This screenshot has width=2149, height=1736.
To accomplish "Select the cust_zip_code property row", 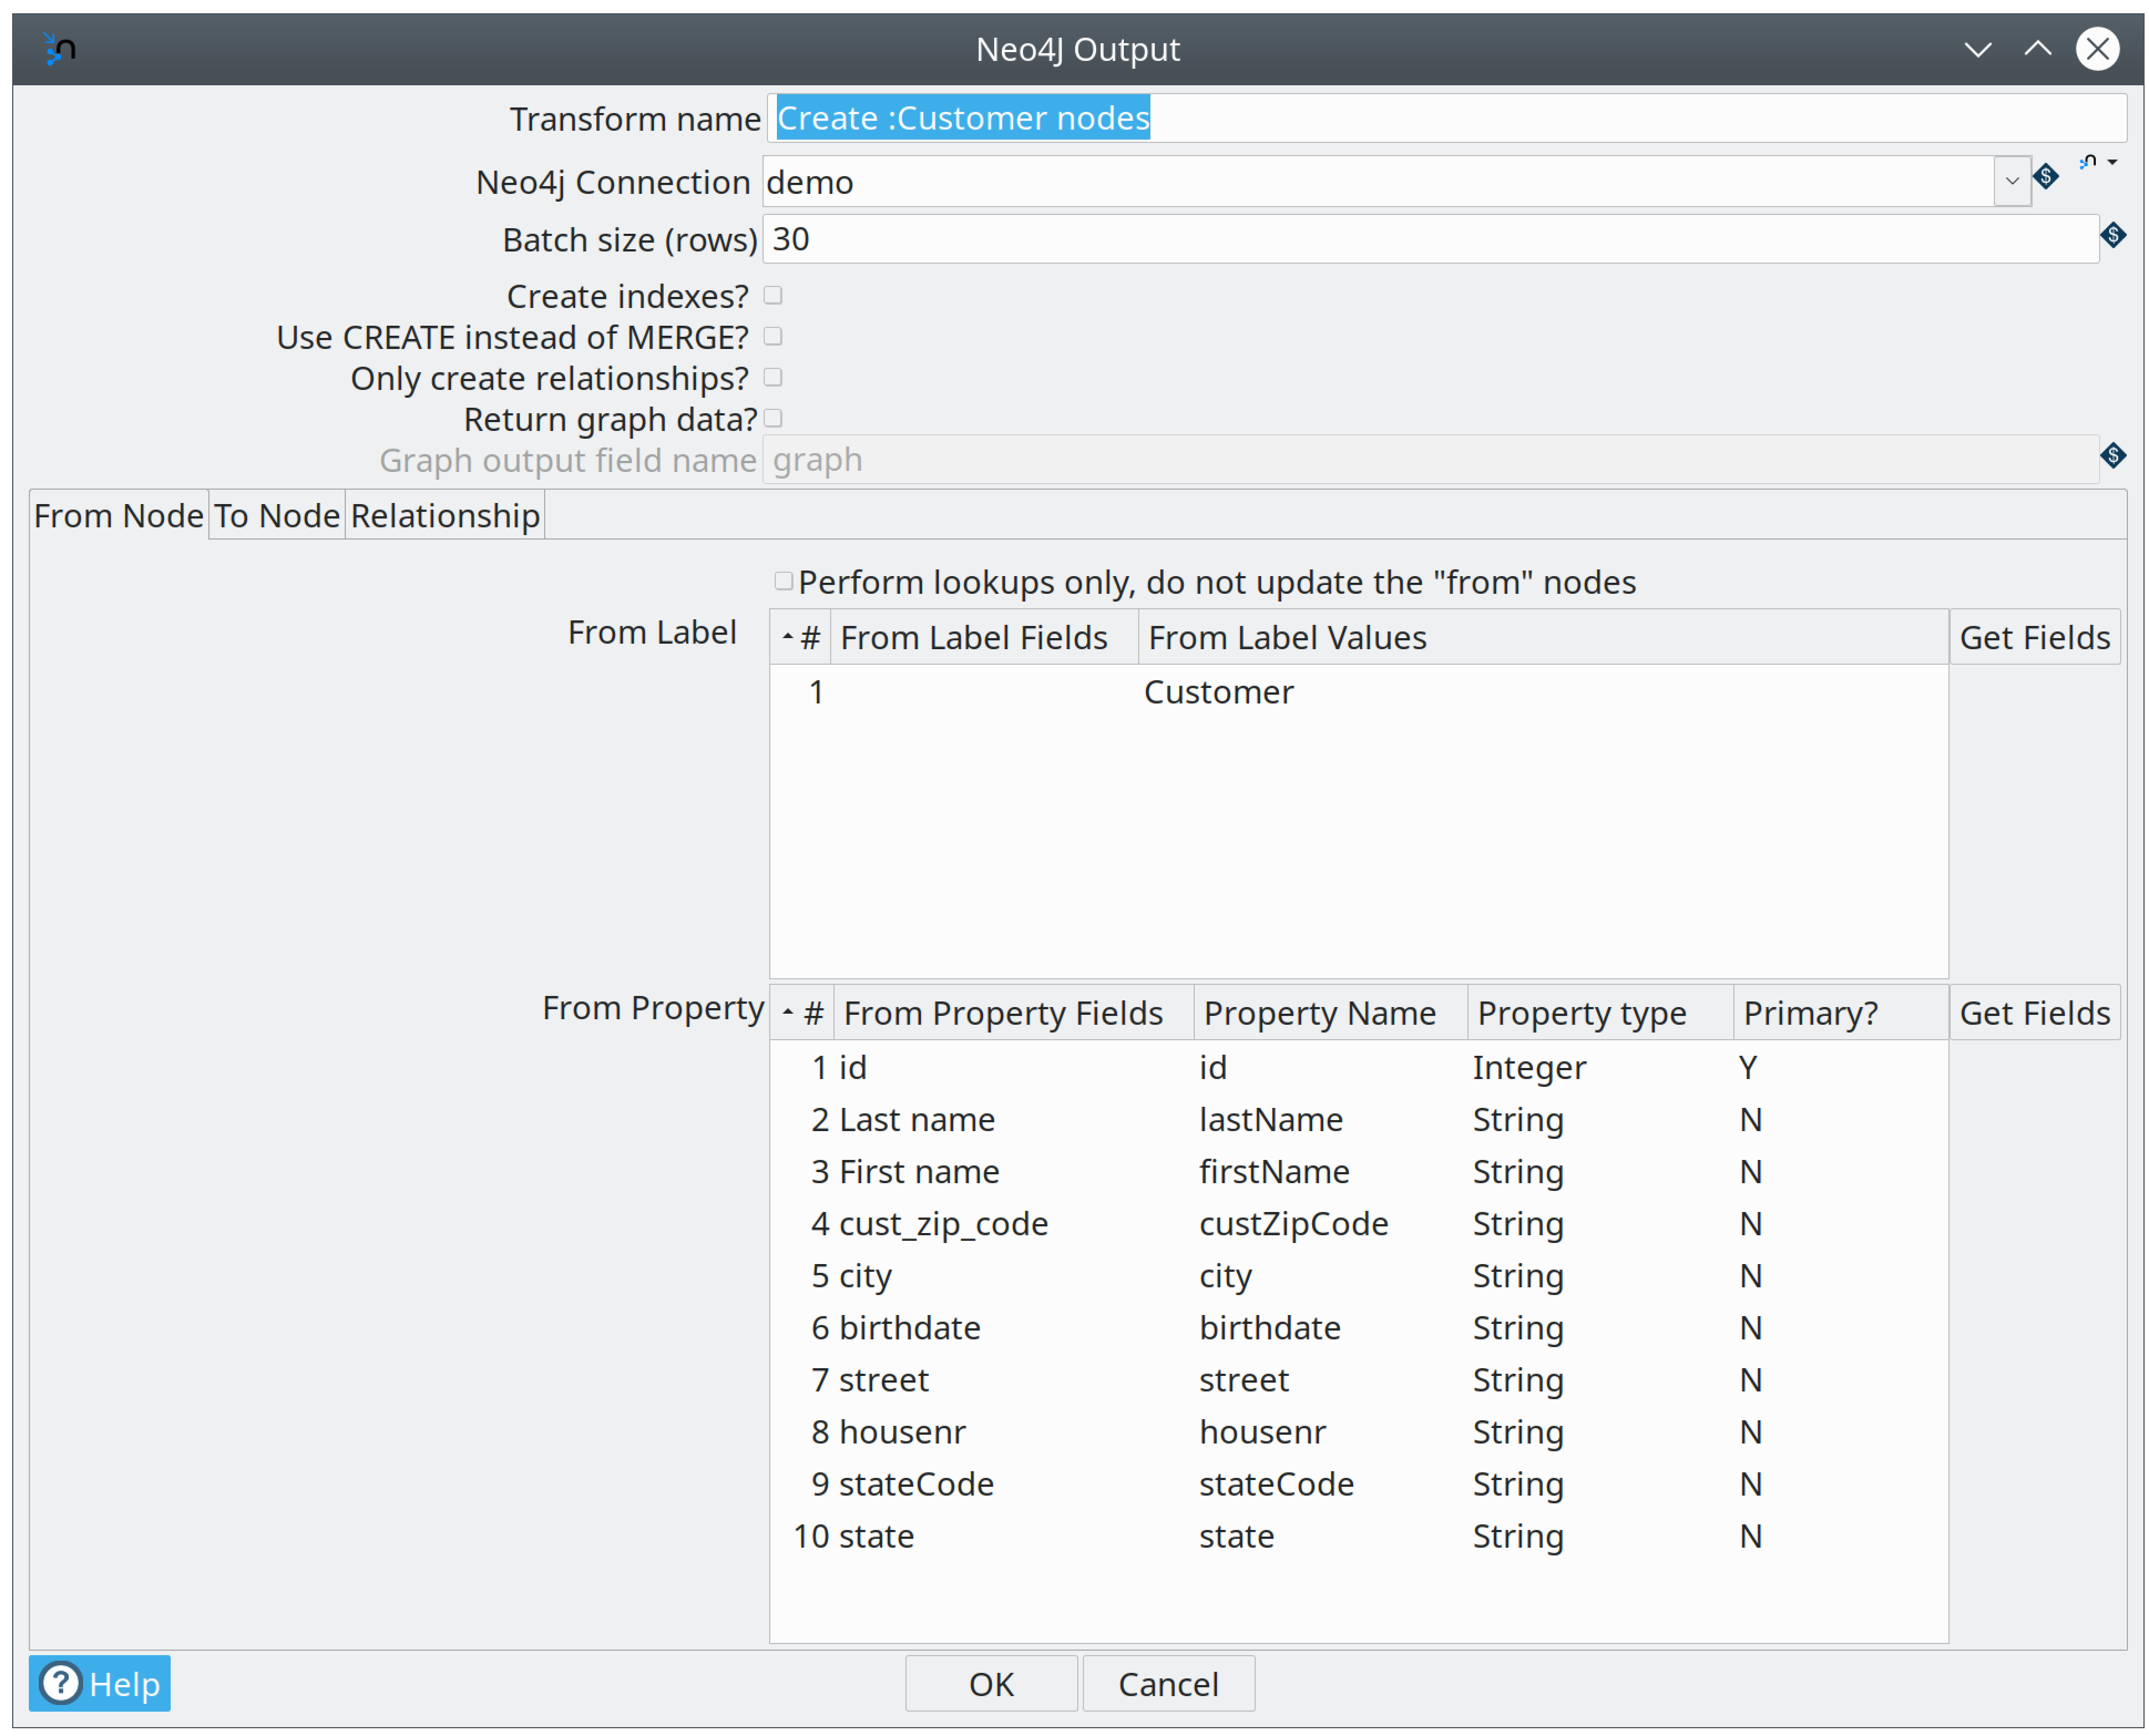I will point(943,1223).
